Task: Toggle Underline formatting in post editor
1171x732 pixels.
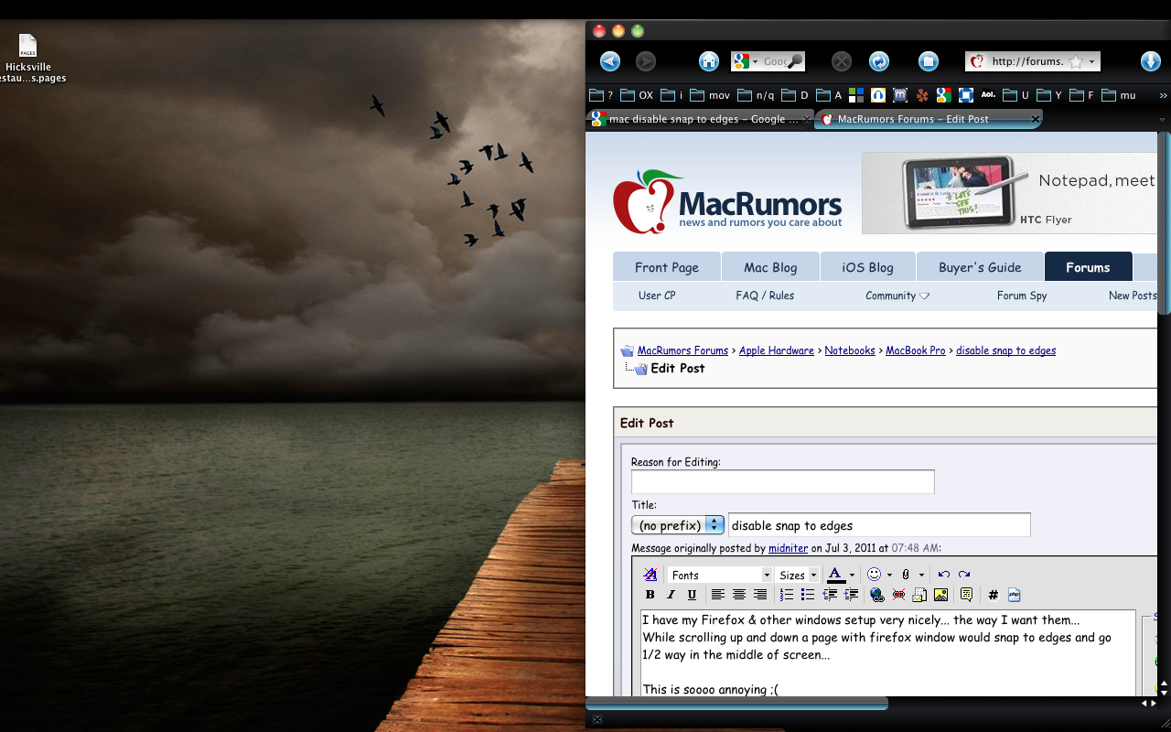Action: pyautogui.click(x=692, y=595)
